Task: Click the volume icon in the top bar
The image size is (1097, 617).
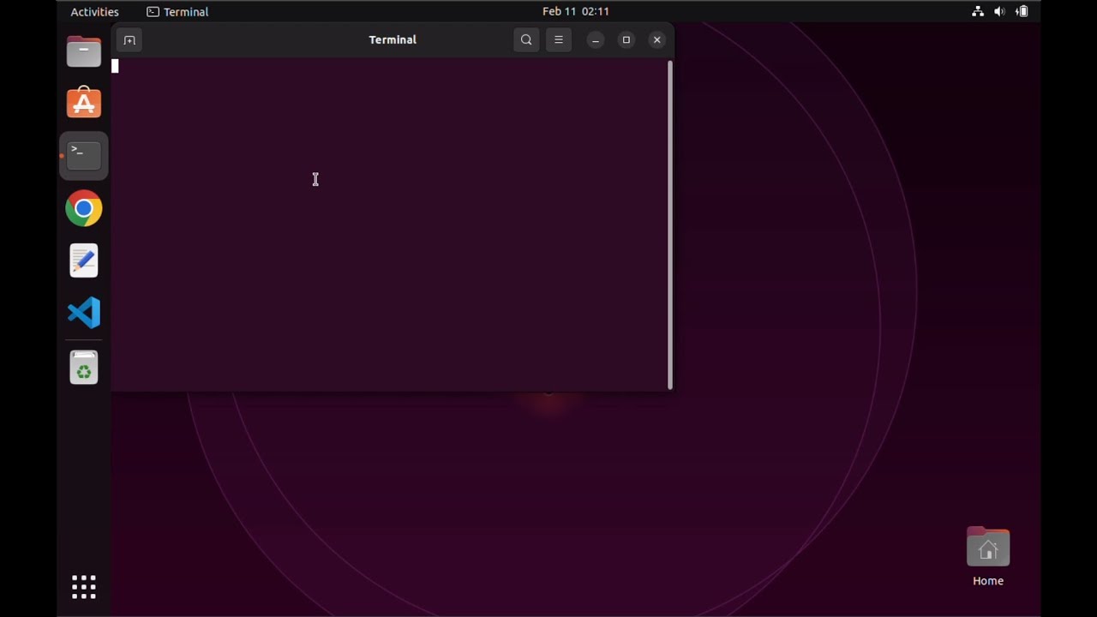Action: [999, 12]
